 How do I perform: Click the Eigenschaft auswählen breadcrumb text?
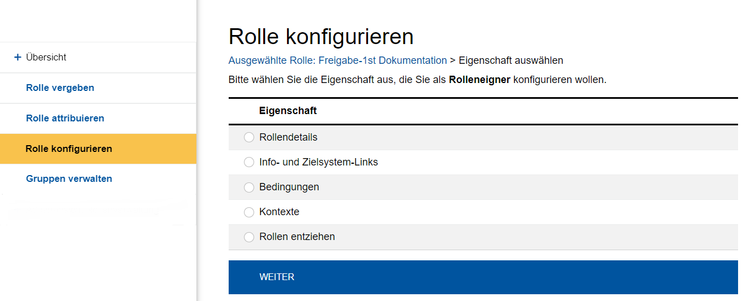click(x=511, y=60)
